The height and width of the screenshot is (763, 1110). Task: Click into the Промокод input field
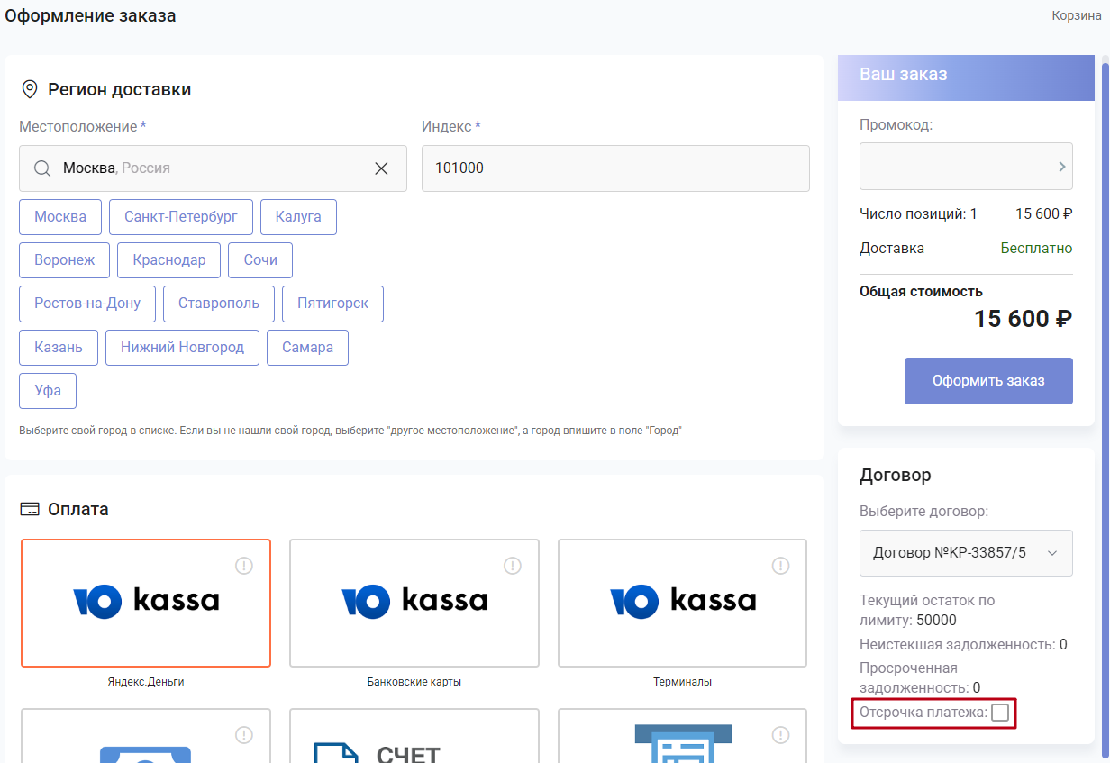pos(966,167)
